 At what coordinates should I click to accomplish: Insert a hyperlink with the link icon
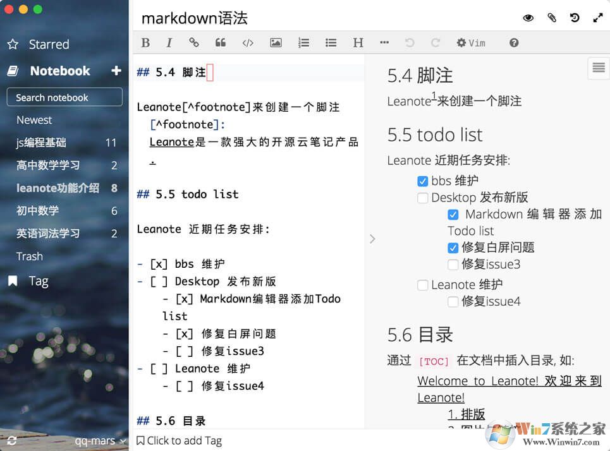pos(193,42)
